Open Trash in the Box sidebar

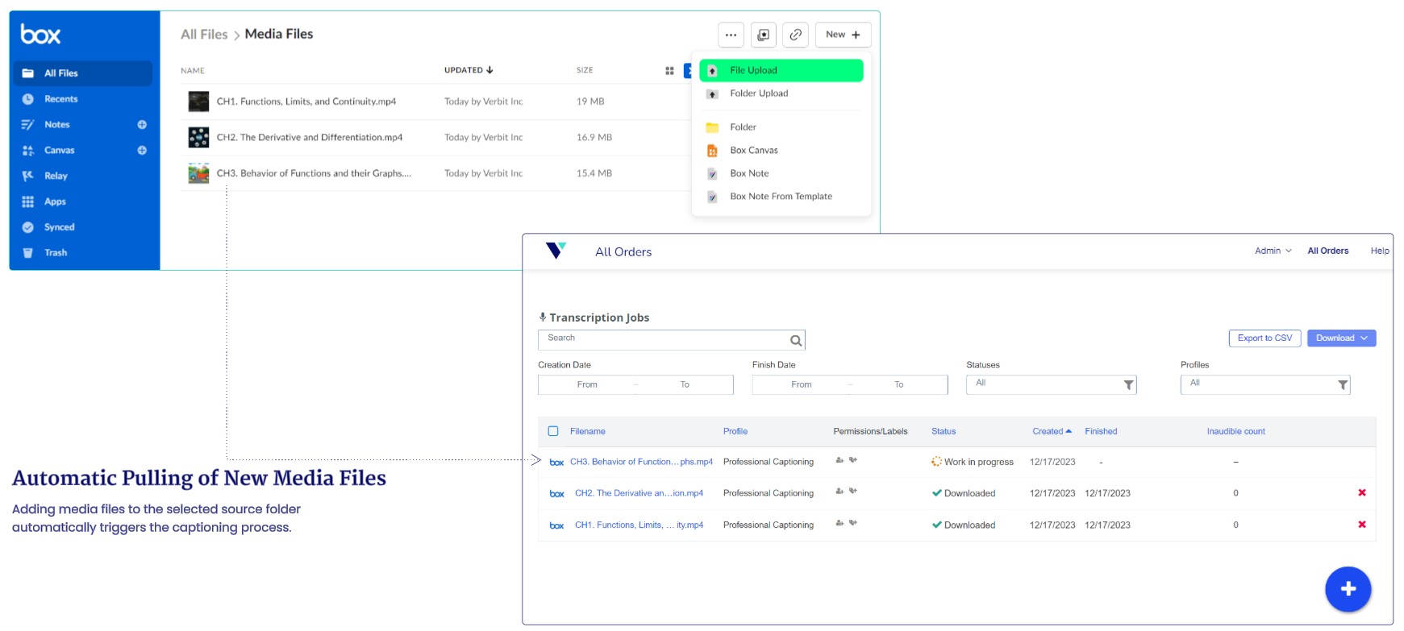(56, 253)
